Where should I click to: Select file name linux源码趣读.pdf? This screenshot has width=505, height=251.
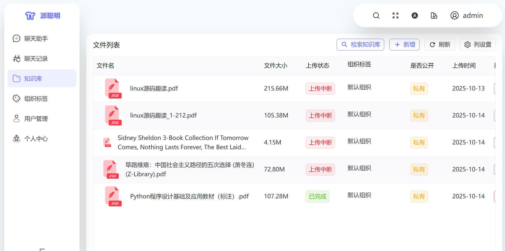pyautogui.click(x=154, y=88)
